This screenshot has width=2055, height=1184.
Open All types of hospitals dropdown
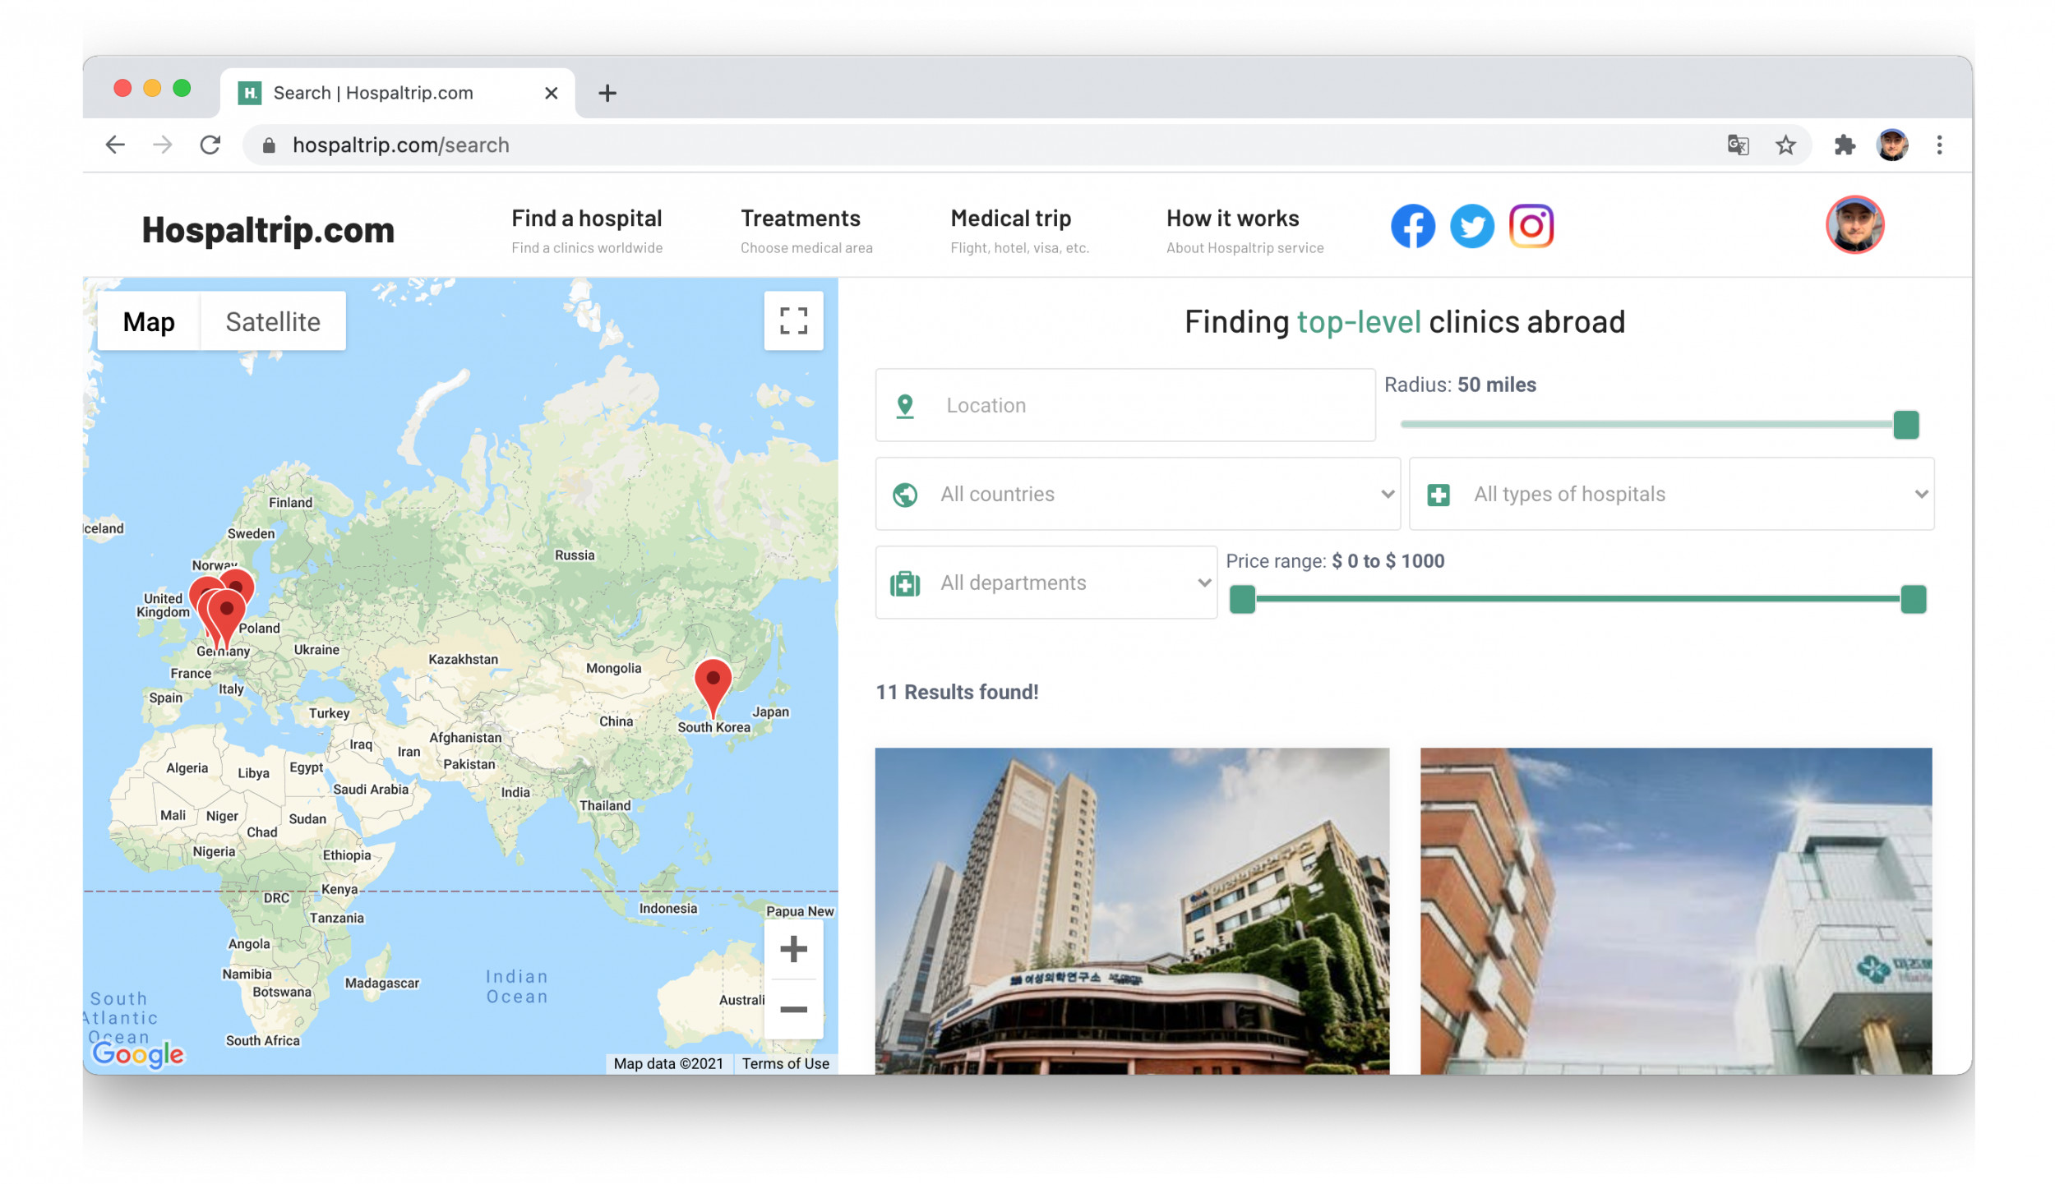[1670, 494]
